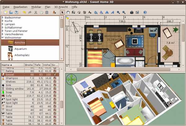The image size is (186, 126).
Task: Expand the Badezimmer category in catalog
Action: point(3,19)
